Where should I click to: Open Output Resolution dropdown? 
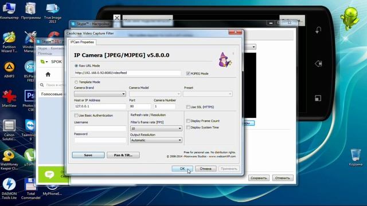pos(156,140)
